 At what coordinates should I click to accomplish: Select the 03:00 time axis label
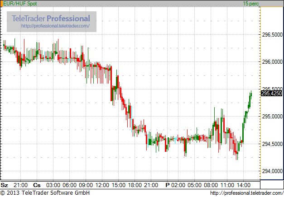tap(53, 185)
